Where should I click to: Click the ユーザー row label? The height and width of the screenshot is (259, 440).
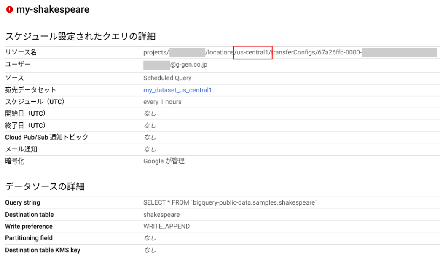[x=18, y=65]
